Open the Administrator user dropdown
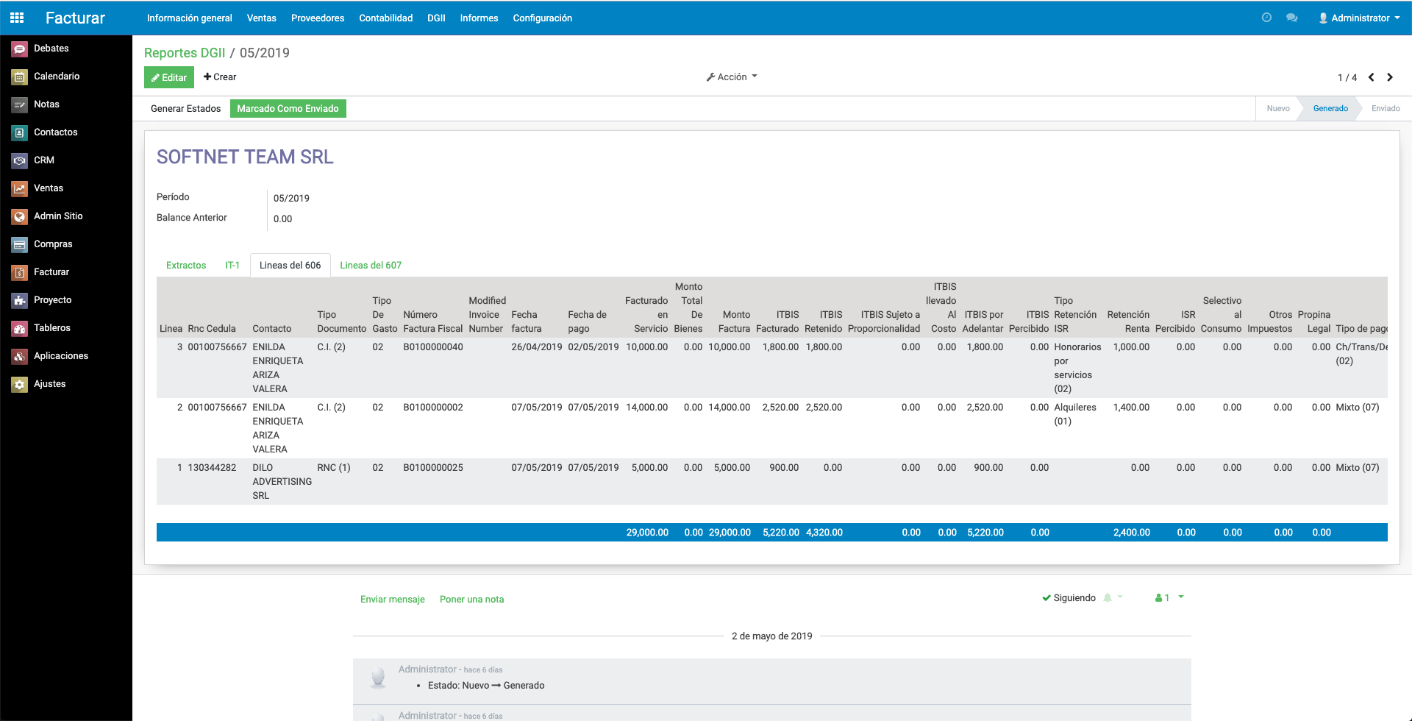This screenshot has height=721, width=1412. [x=1359, y=18]
